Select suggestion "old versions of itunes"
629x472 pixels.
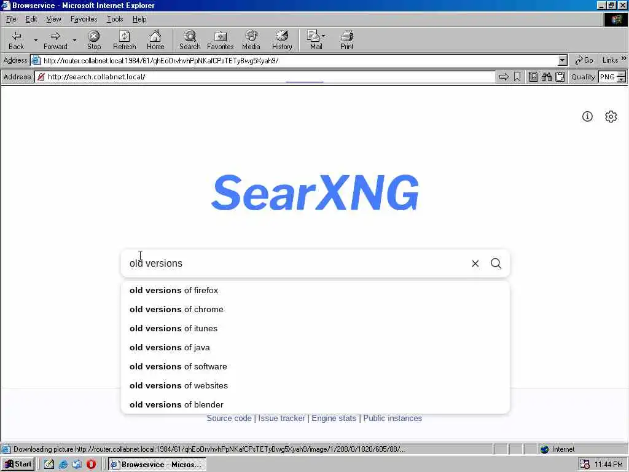coord(315,328)
